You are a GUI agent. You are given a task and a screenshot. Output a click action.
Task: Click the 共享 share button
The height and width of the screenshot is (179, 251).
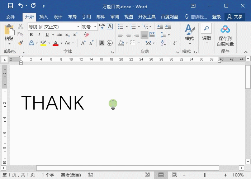click(235, 17)
